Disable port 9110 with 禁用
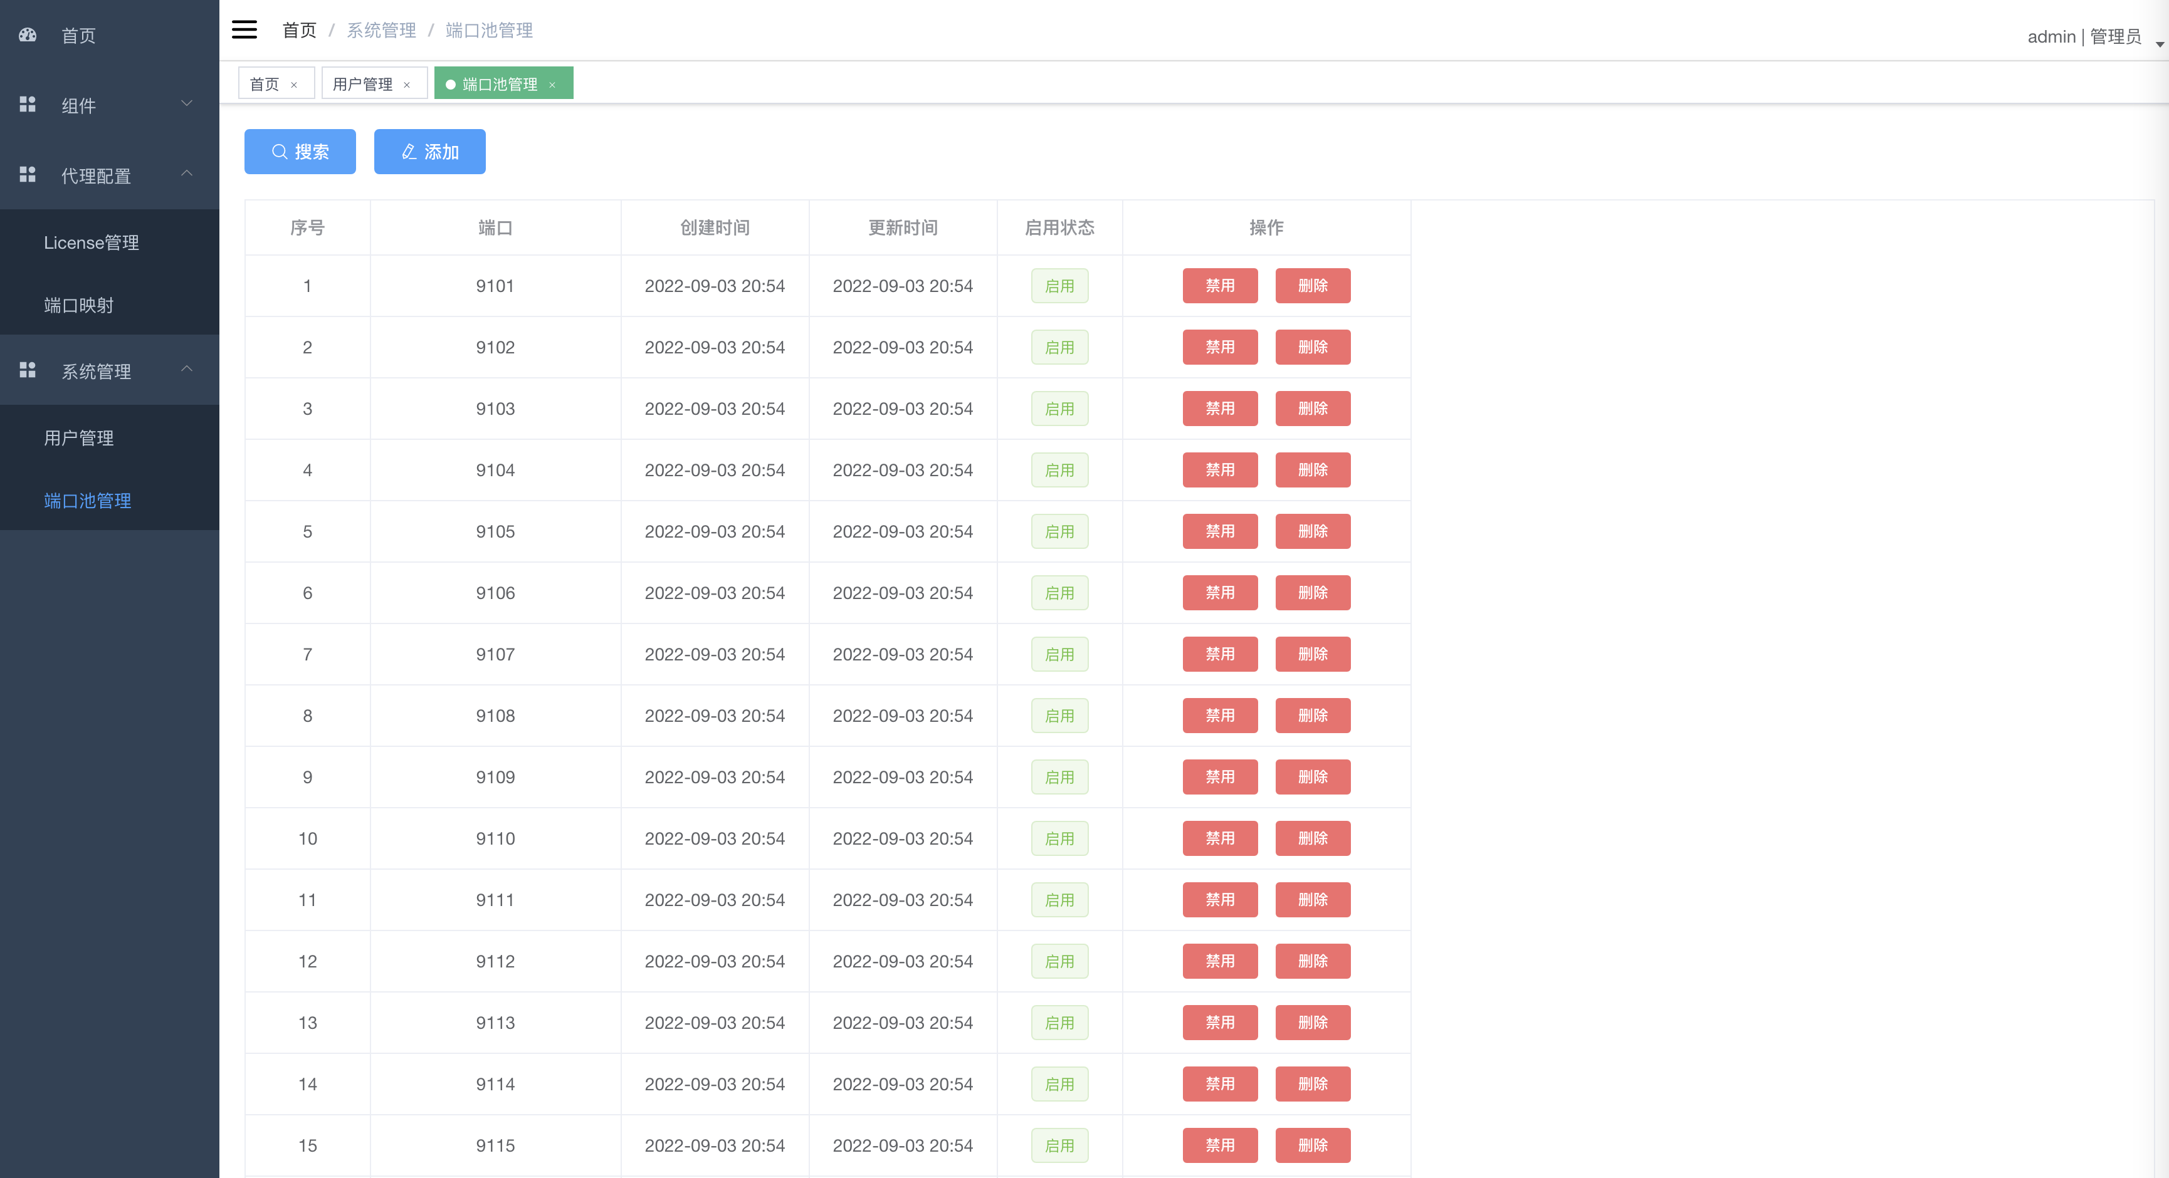 pyautogui.click(x=1220, y=838)
